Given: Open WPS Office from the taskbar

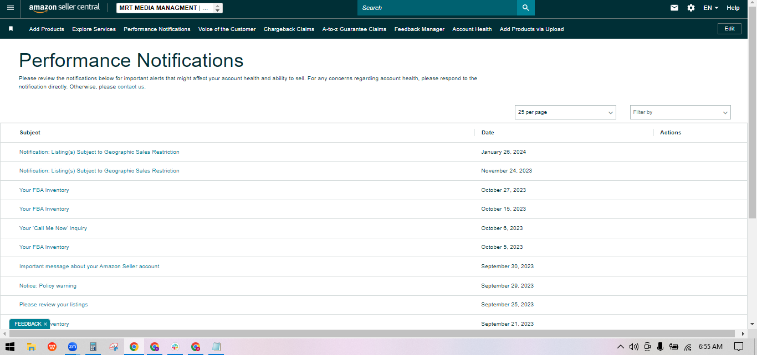Looking at the screenshot, I should pyautogui.click(x=52, y=347).
